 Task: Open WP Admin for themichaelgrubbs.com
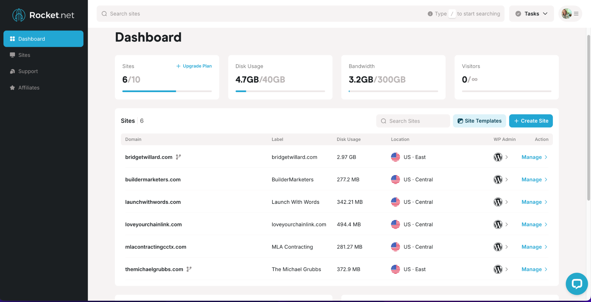[498, 269]
